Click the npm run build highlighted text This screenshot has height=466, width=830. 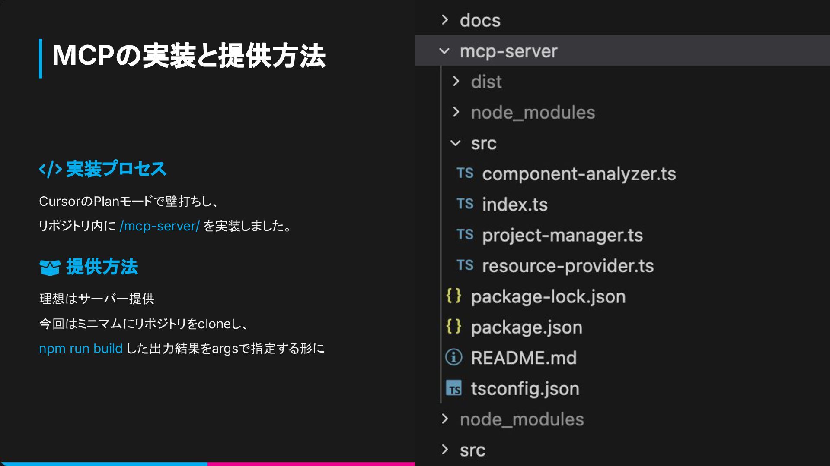point(80,349)
